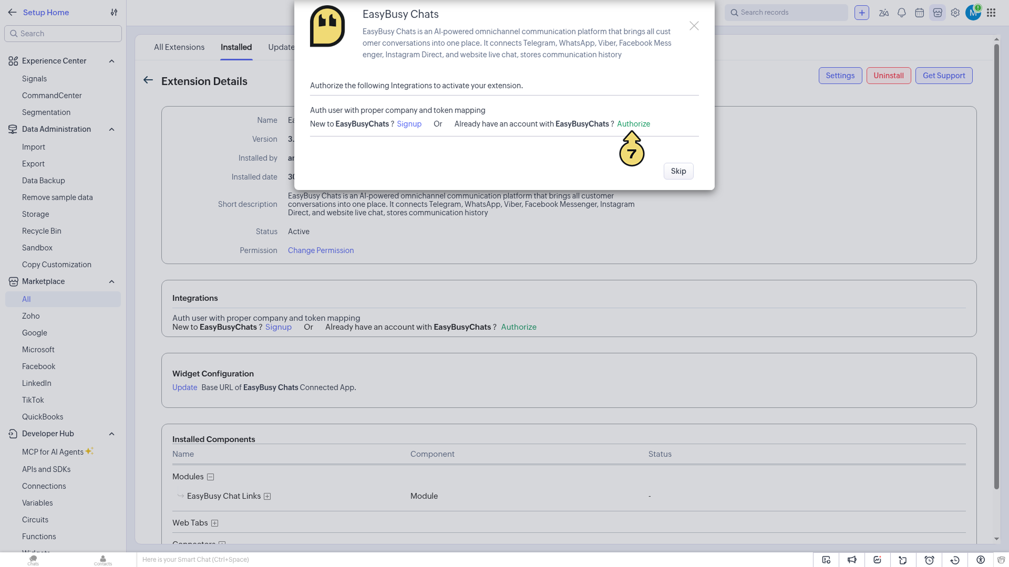
Task: Select the Installed tab
Action: click(236, 47)
